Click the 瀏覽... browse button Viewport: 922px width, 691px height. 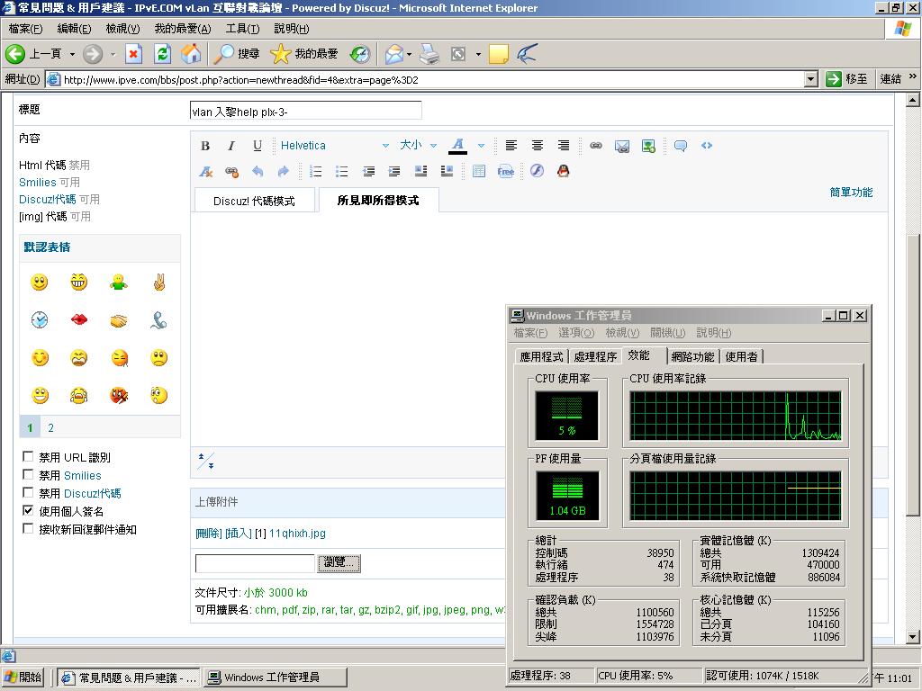pos(339,563)
